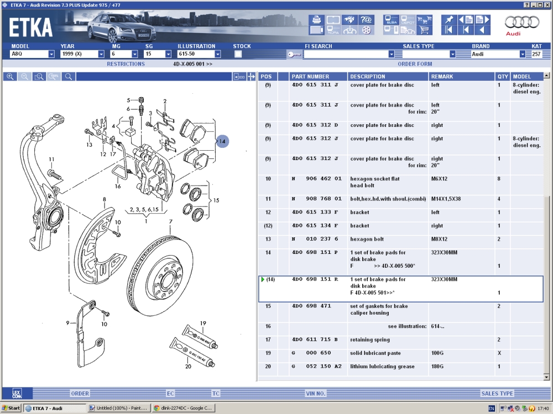553x414 pixels.
Task: Click the printer icon in the toolbar
Action: [x=316, y=20]
